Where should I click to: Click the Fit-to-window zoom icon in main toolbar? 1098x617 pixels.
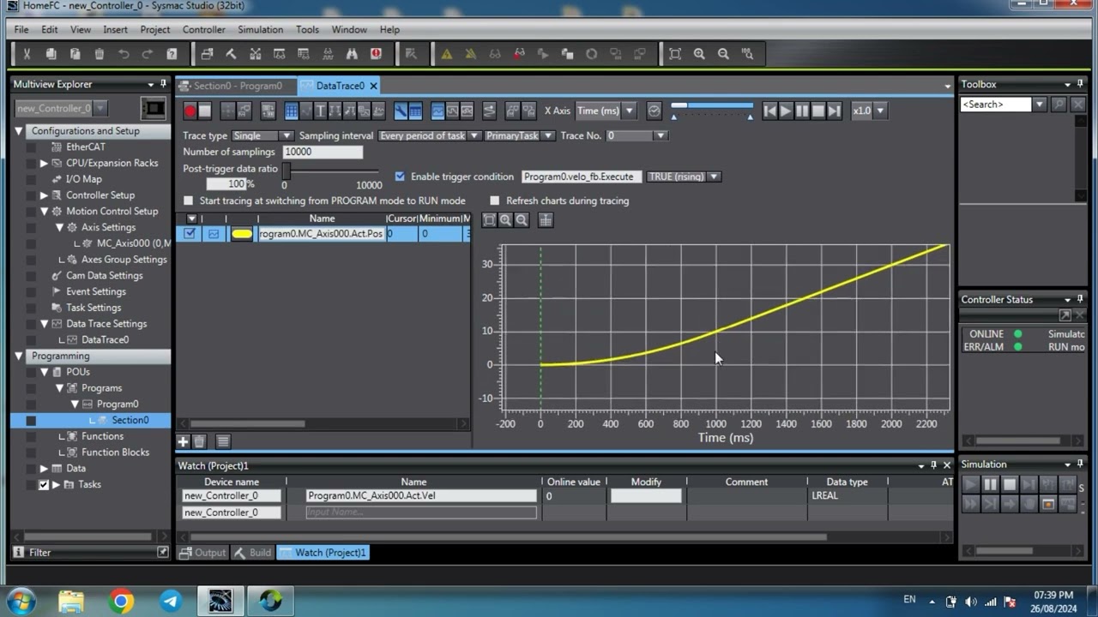675,54
